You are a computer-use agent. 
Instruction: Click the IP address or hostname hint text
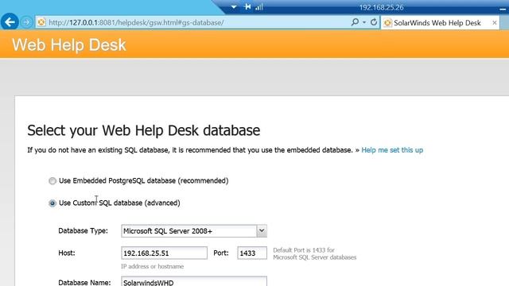coord(152,266)
